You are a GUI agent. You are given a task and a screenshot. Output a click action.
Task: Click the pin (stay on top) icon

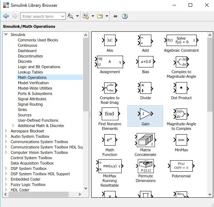tap(115, 16)
